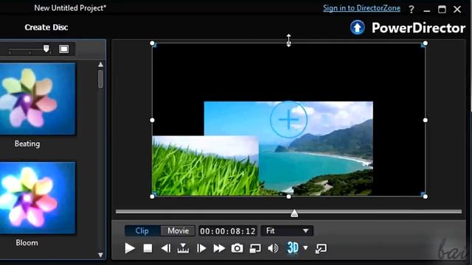
Task: Take a snapshot with the camera icon
Action: 237,248
